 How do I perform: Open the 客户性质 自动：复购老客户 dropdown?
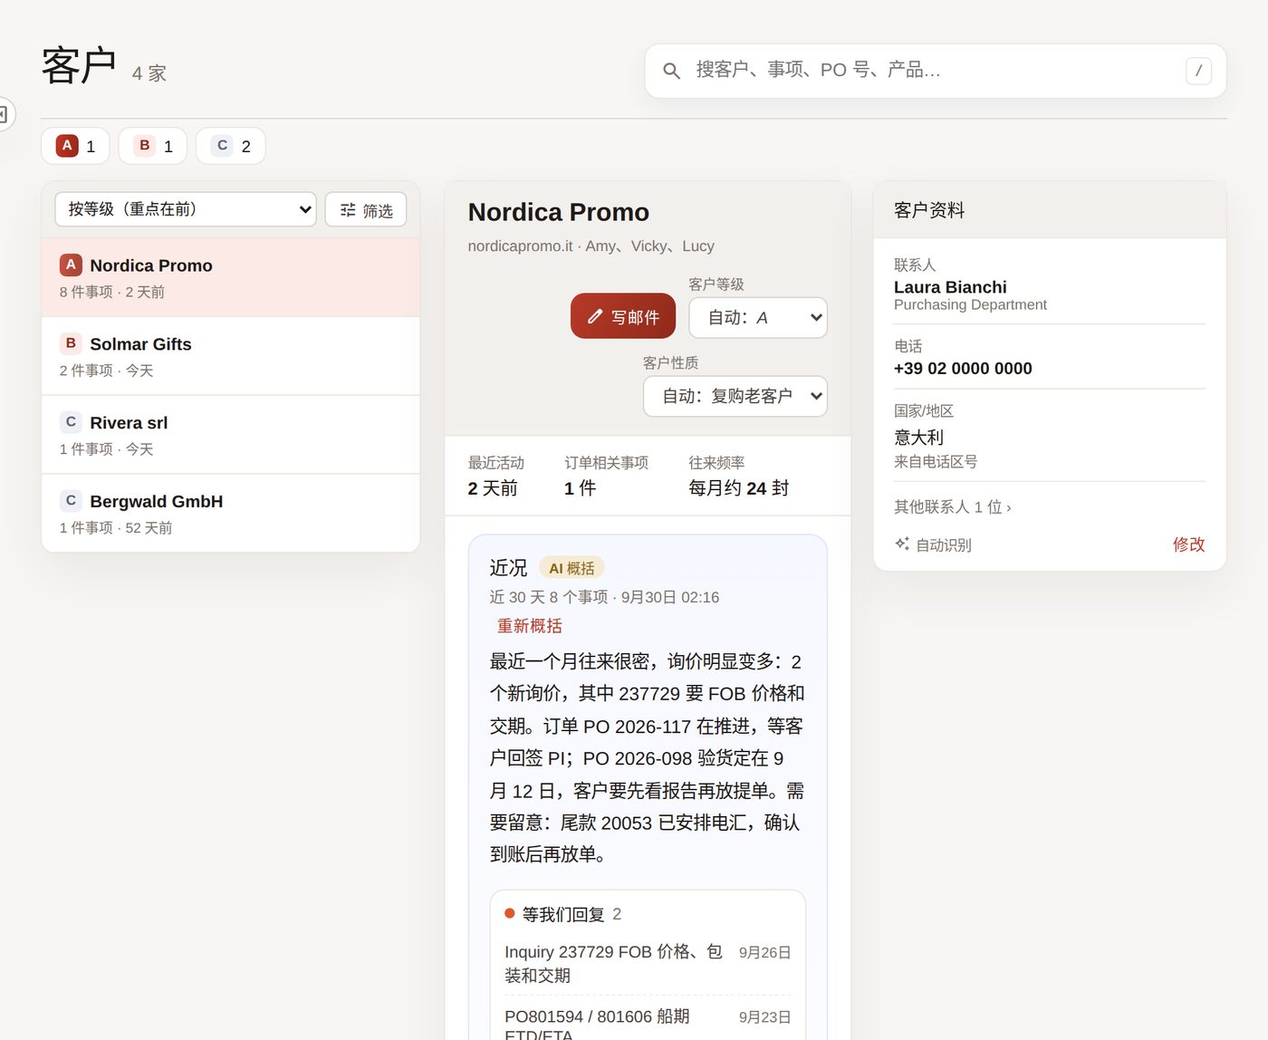click(x=735, y=396)
